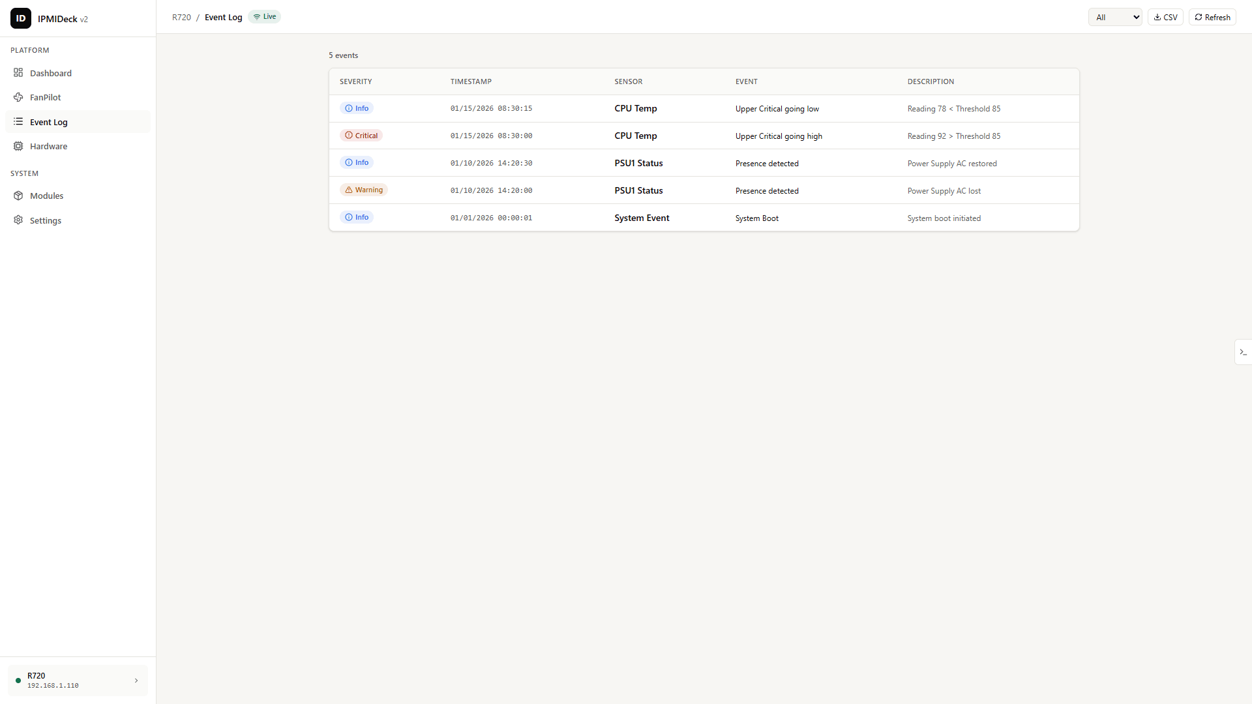Screen dimensions: 1252x704
Task: Click the '5 events' count label
Action: [x=343, y=55]
